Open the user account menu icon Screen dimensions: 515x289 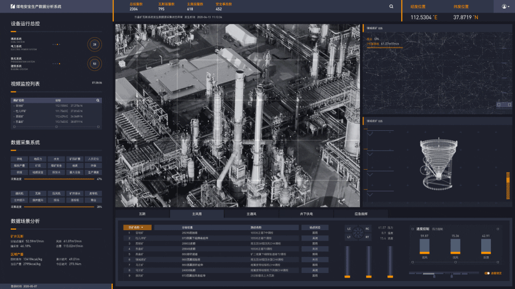(x=504, y=6)
